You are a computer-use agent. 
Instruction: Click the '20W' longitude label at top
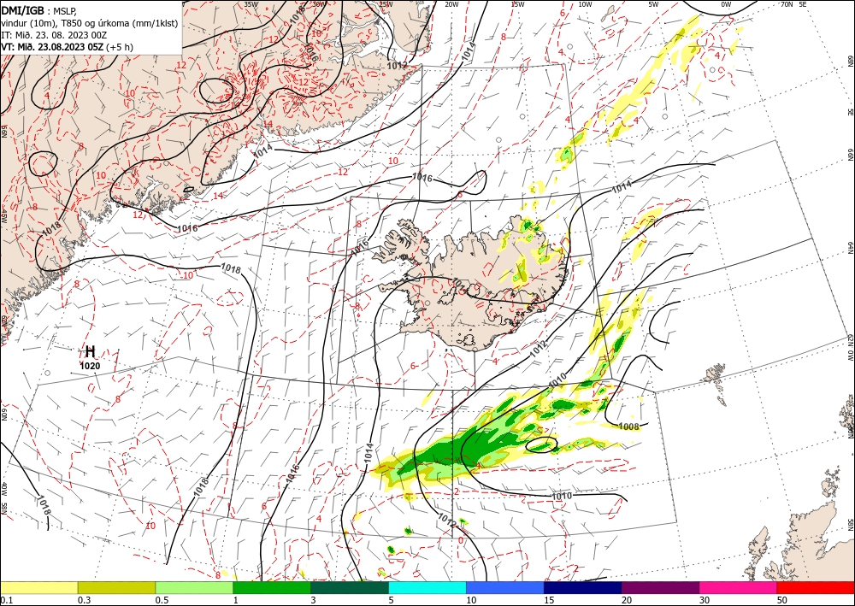click(451, 4)
